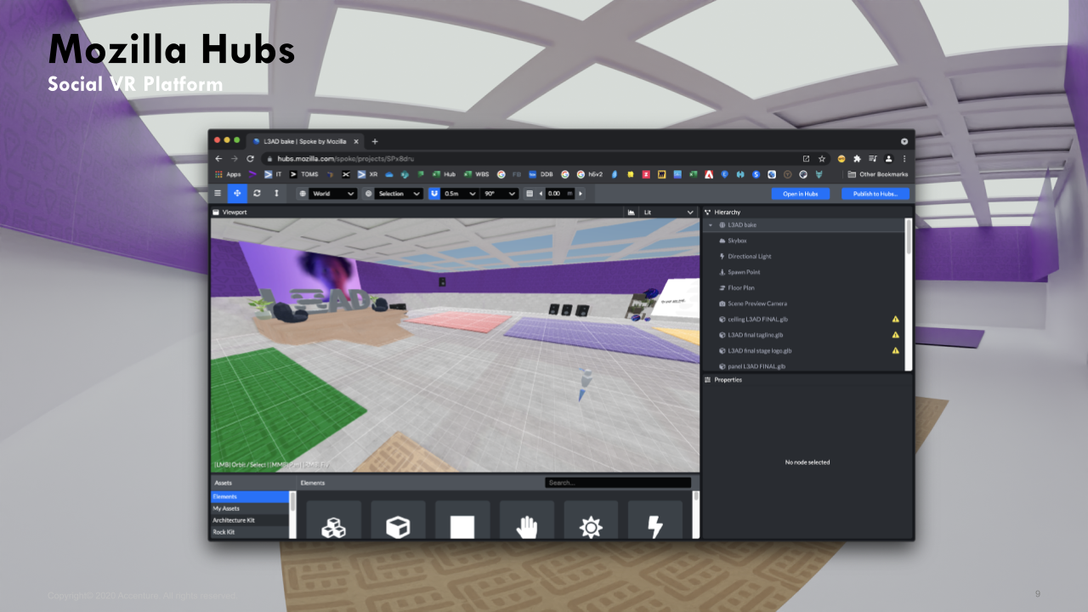Open the 0.5m translation snap dropdown
Screen dimensions: 1088x612
[459, 194]
